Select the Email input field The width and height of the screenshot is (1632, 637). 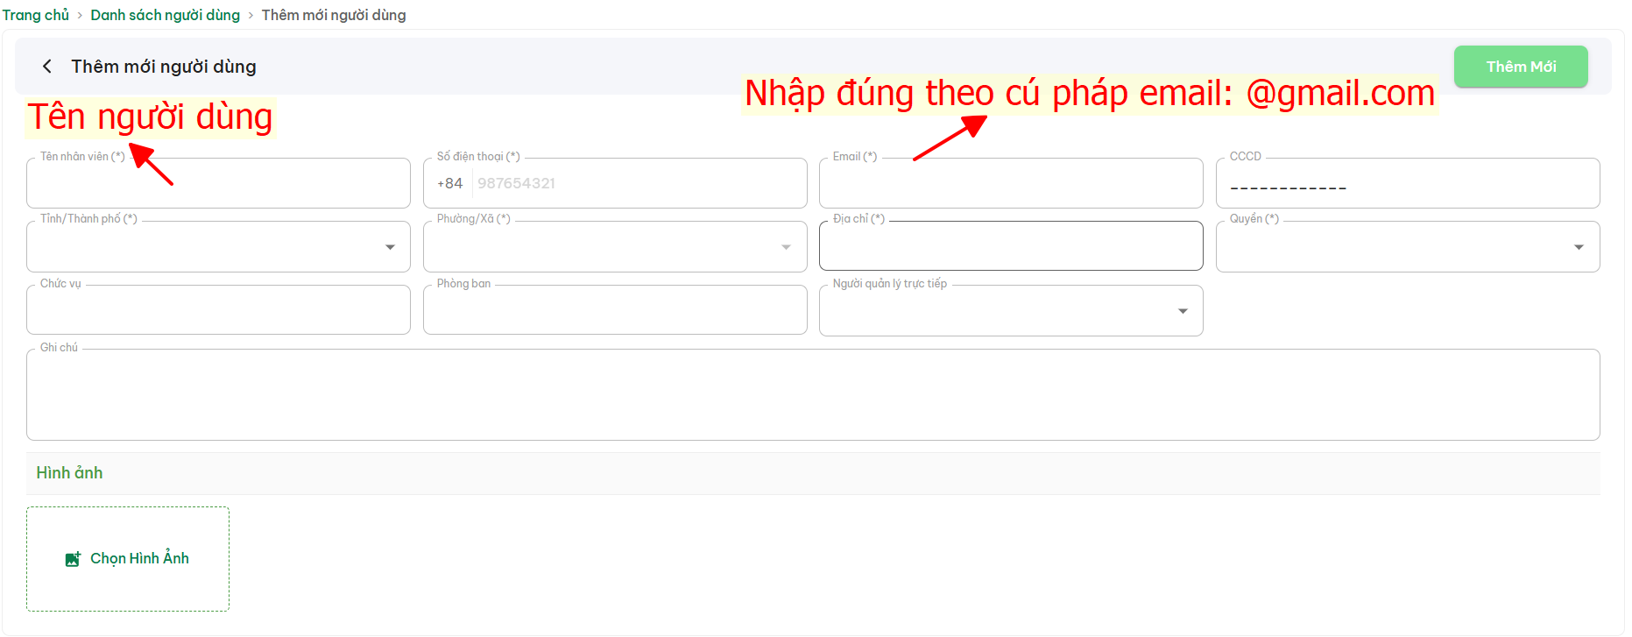1010,185
